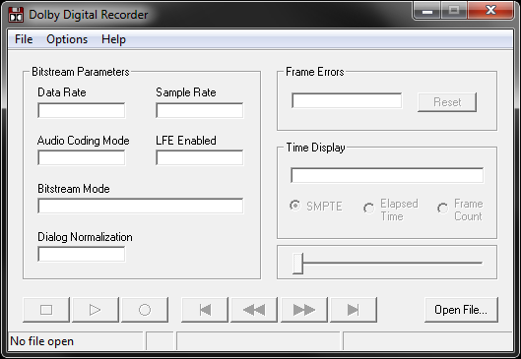Open the Help menu
521x359 pixels.
(113, 39)
